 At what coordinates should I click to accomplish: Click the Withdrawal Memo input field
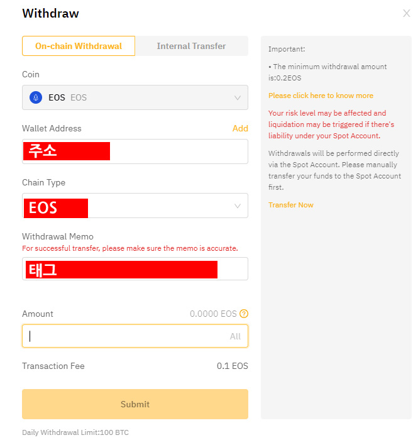click(x=135, y=269)
